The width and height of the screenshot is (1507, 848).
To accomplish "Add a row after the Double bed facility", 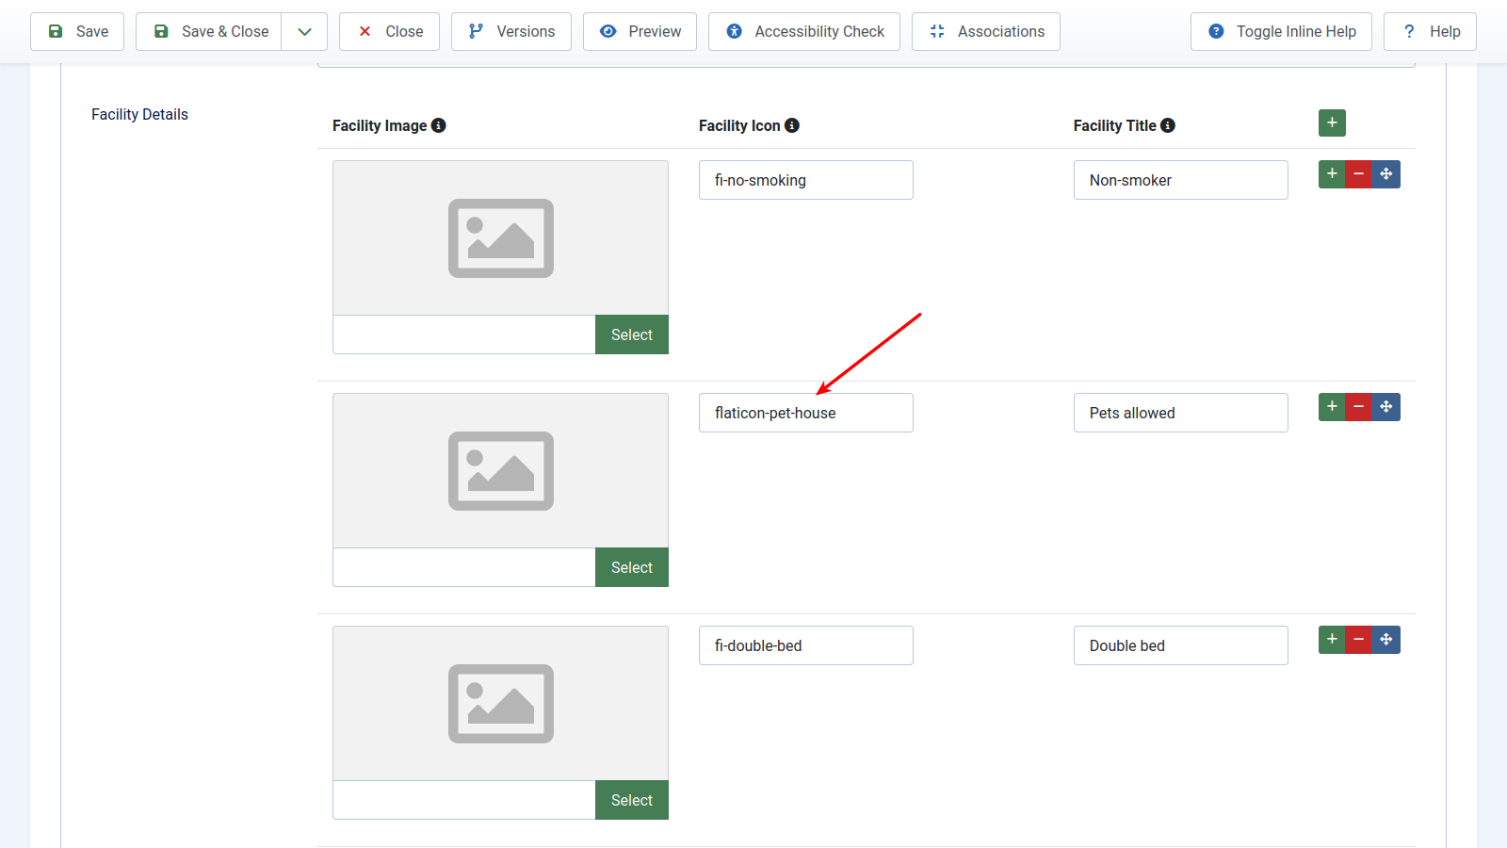I will 1332,640.
